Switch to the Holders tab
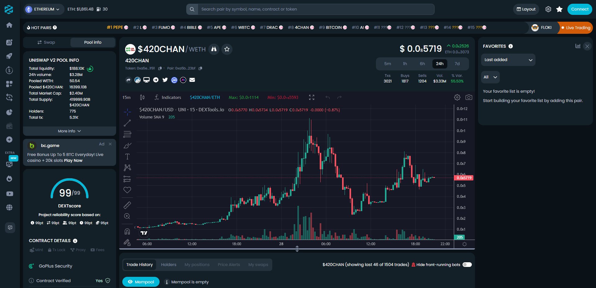Image resolution: width=596 pixels, height=288 pixels. (169, 264)
